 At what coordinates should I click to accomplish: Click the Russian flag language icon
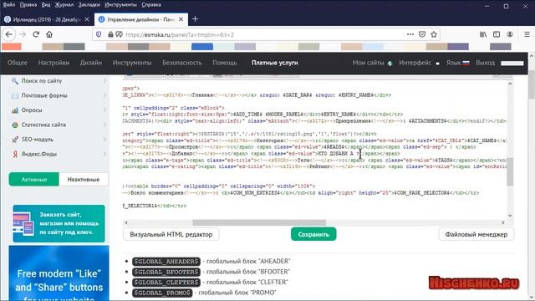tap(466, 63)
